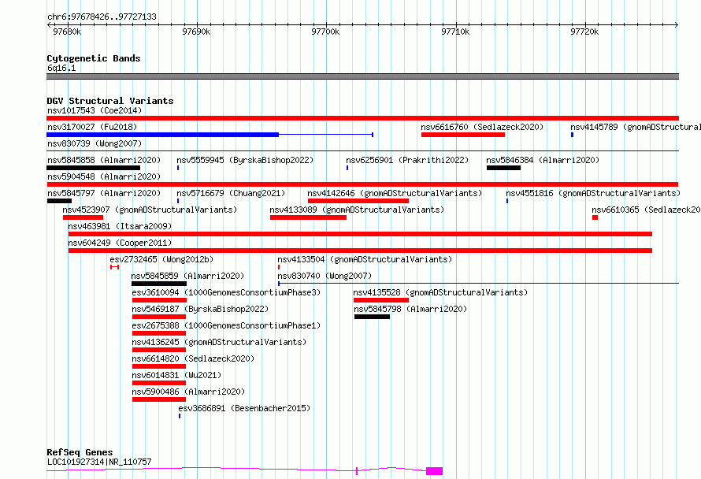Open nsv5469187 (ByrskaBishop2022) label
This screenshot has width=701, height=479.
tap(200, 309)
